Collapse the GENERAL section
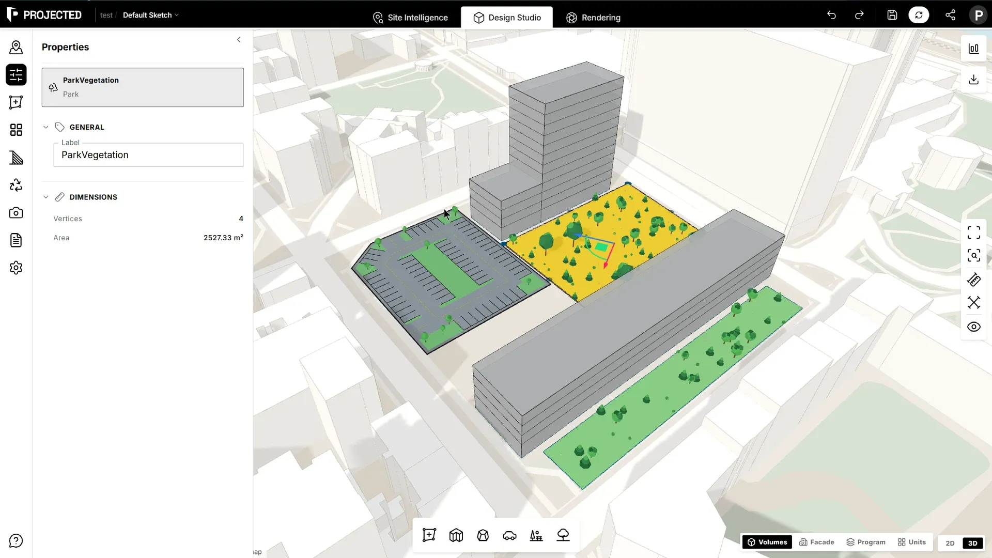 [46, 127]
